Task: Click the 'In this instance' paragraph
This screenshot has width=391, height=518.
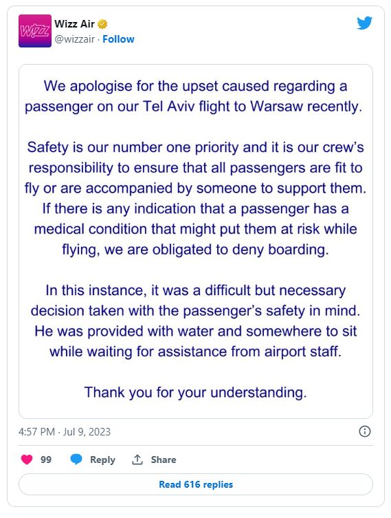Action: [196, 321]
